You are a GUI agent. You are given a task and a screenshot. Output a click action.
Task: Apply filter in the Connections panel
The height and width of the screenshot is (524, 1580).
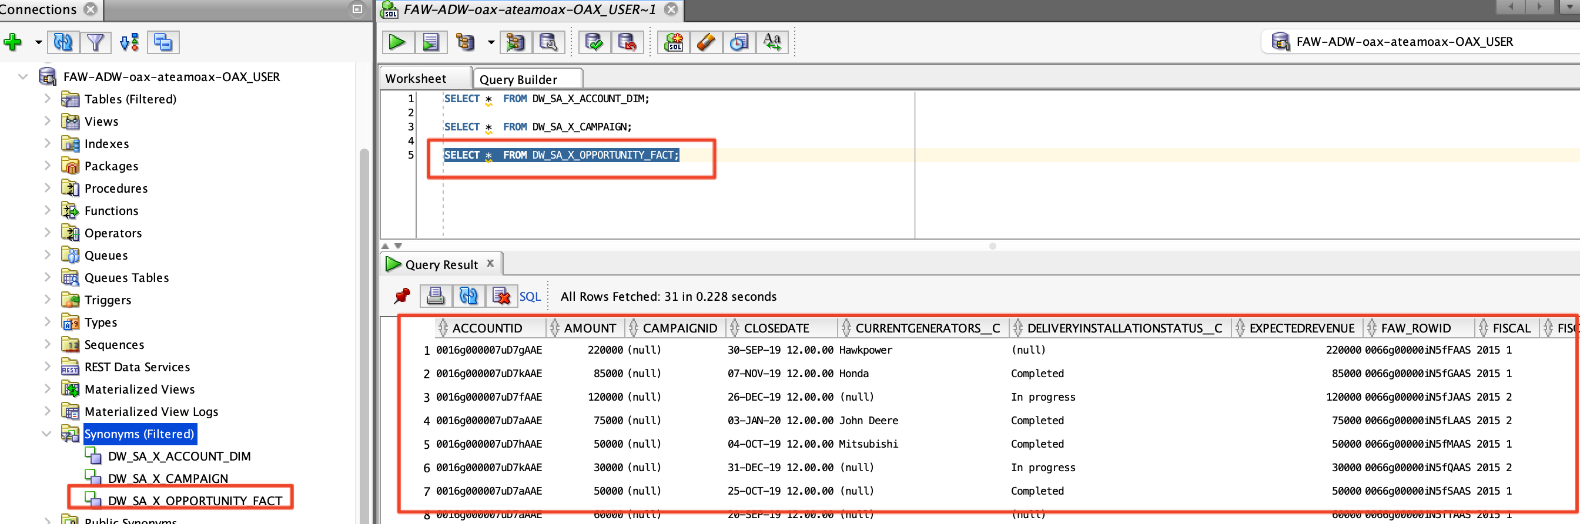[x=95, y=42]
